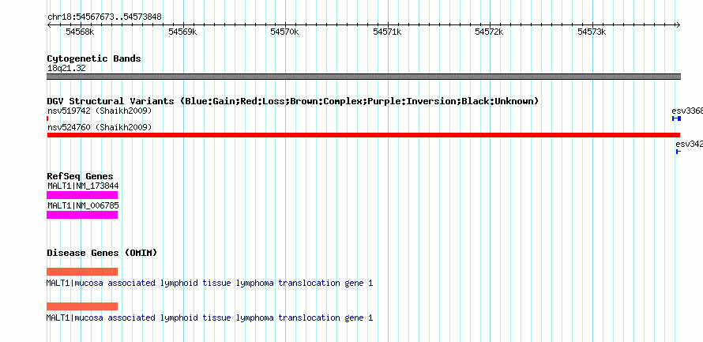
Task: Click the right arrow end of the ruler
Action: click(x=679, y=24)
